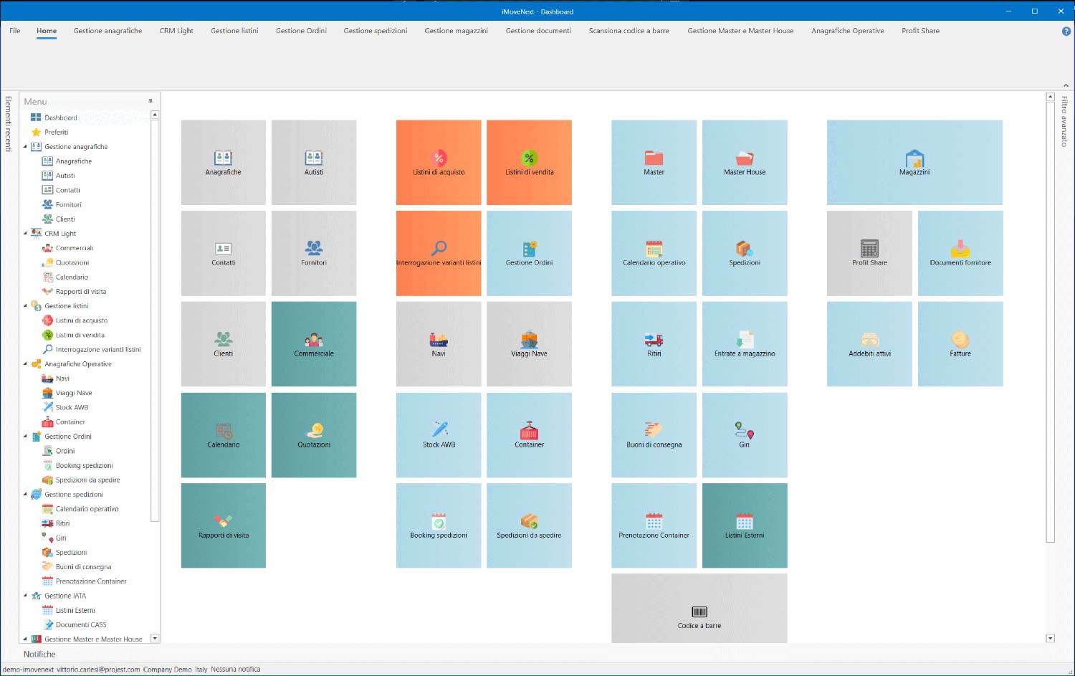The width and height of the screenshot is (1075, 676).
Task: Select the Fatture tile
Action: point(960,344)
